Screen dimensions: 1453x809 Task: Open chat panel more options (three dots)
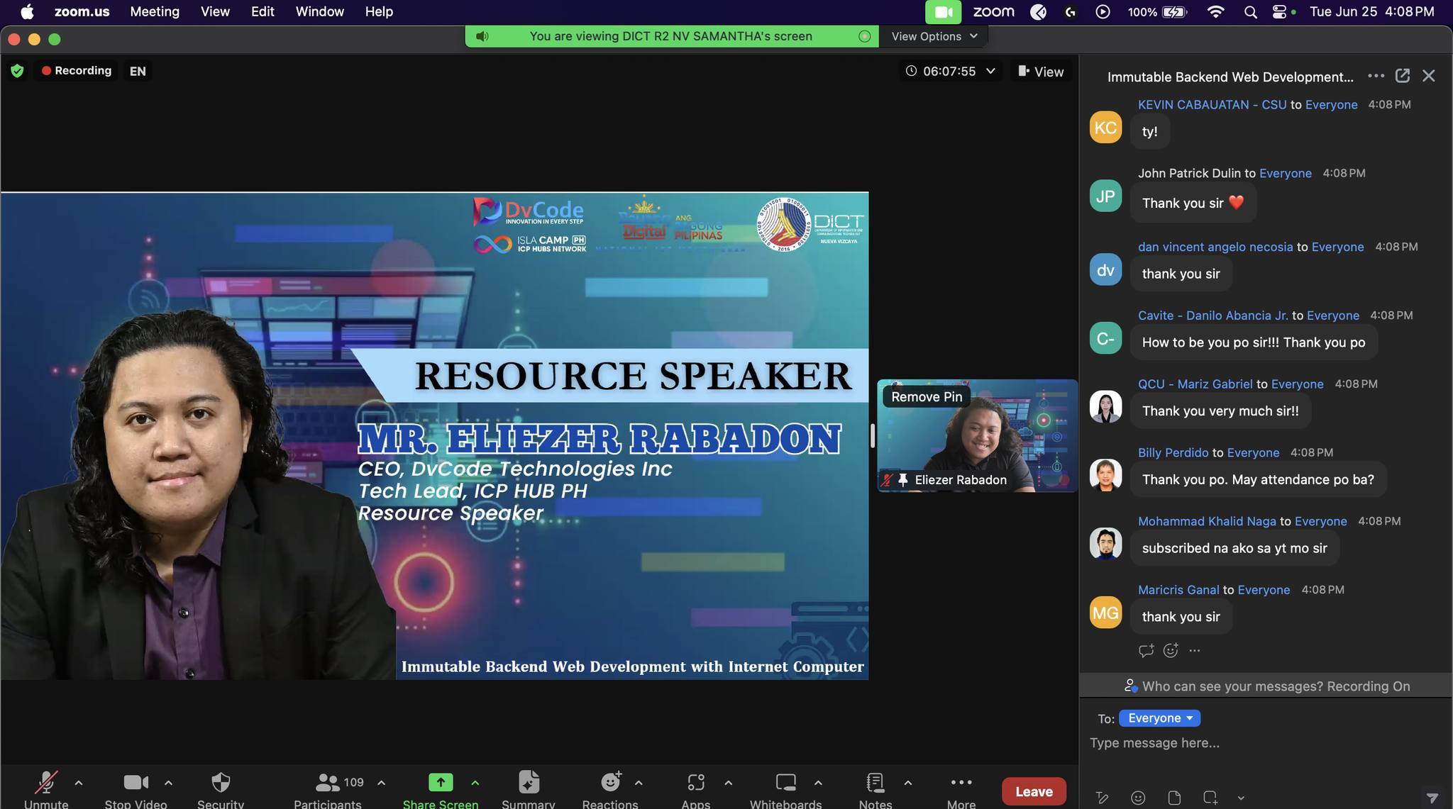point(1376,76)
